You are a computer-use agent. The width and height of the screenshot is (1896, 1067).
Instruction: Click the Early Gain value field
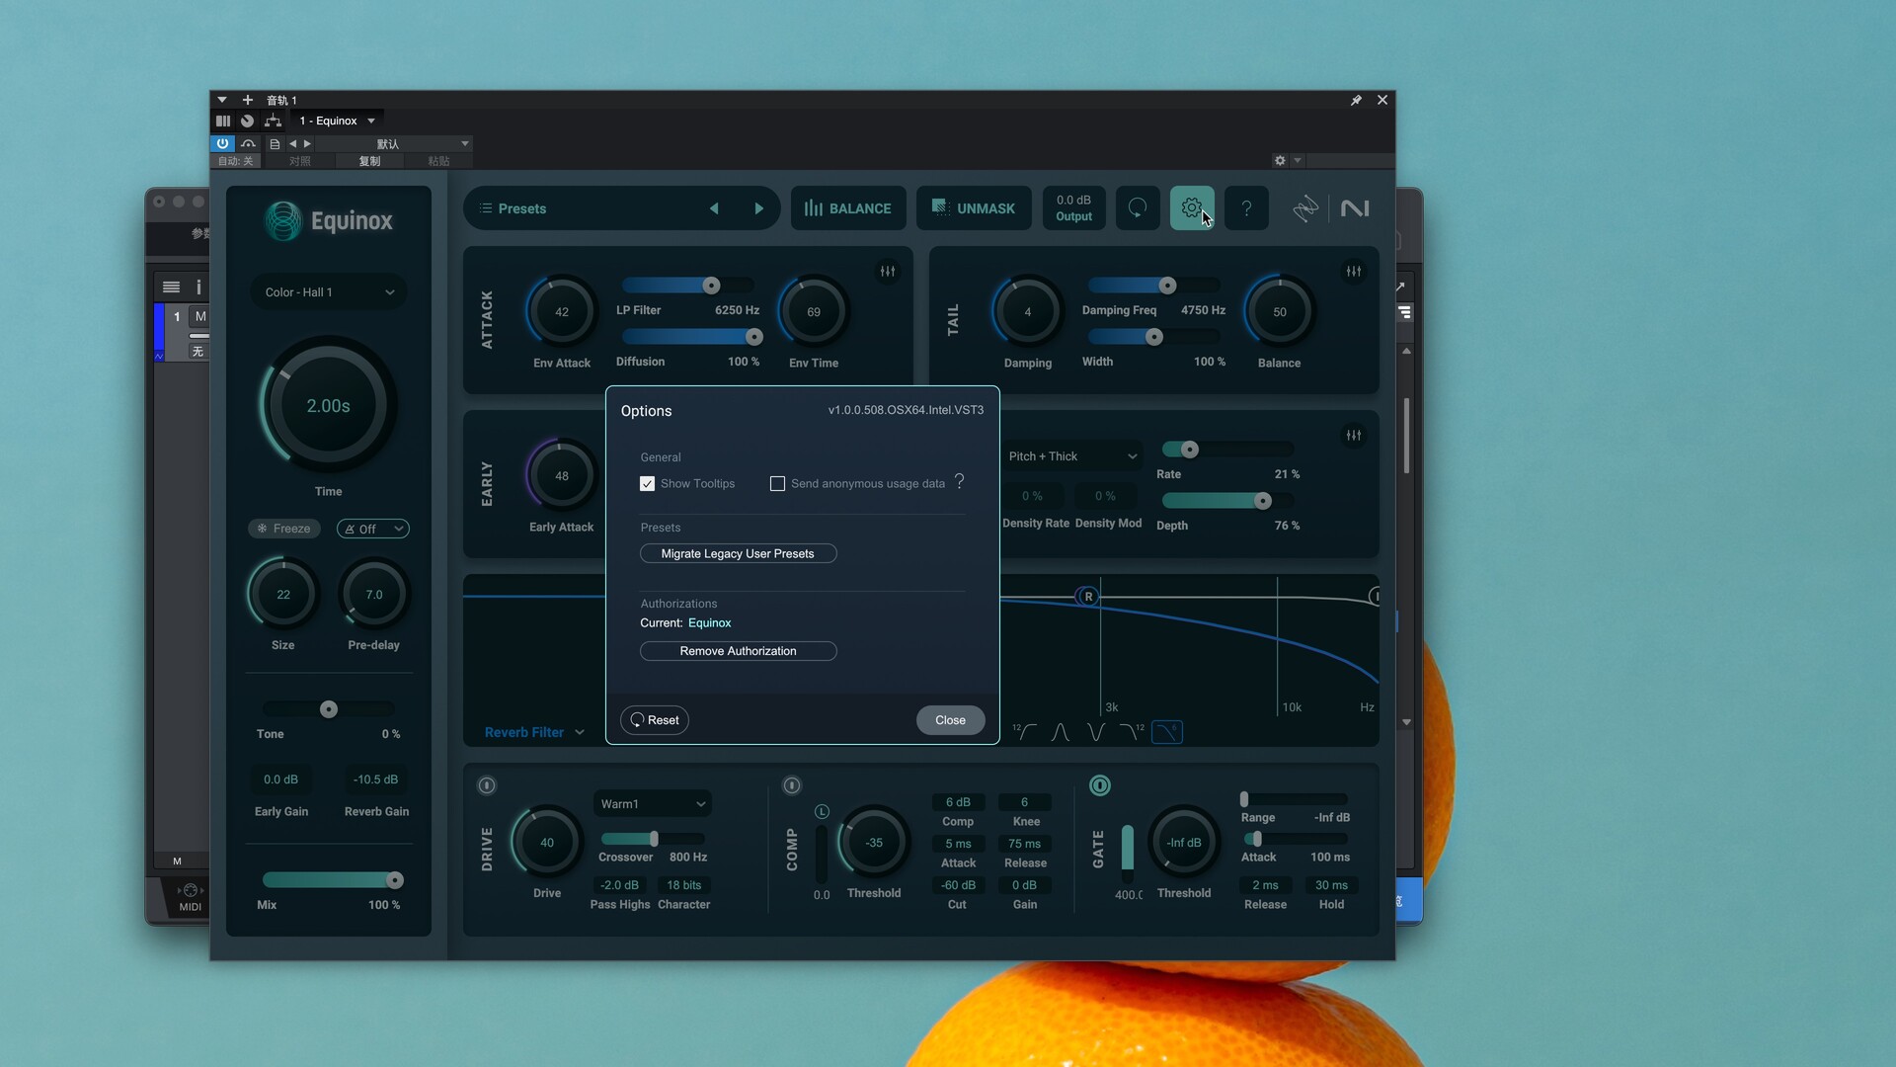280,780
